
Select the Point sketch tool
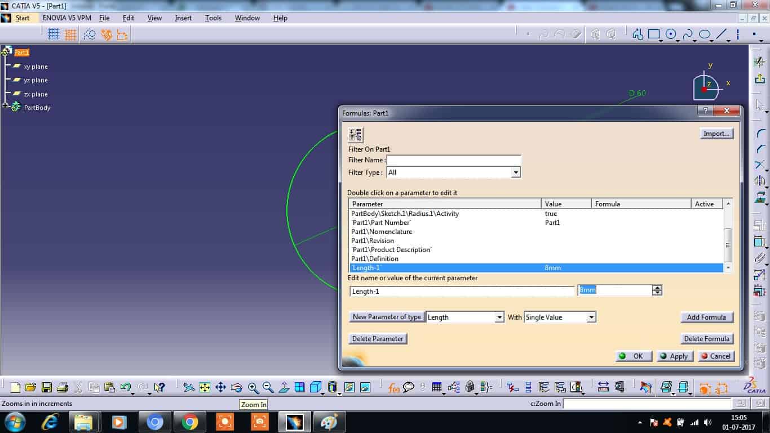pos(754,34)
